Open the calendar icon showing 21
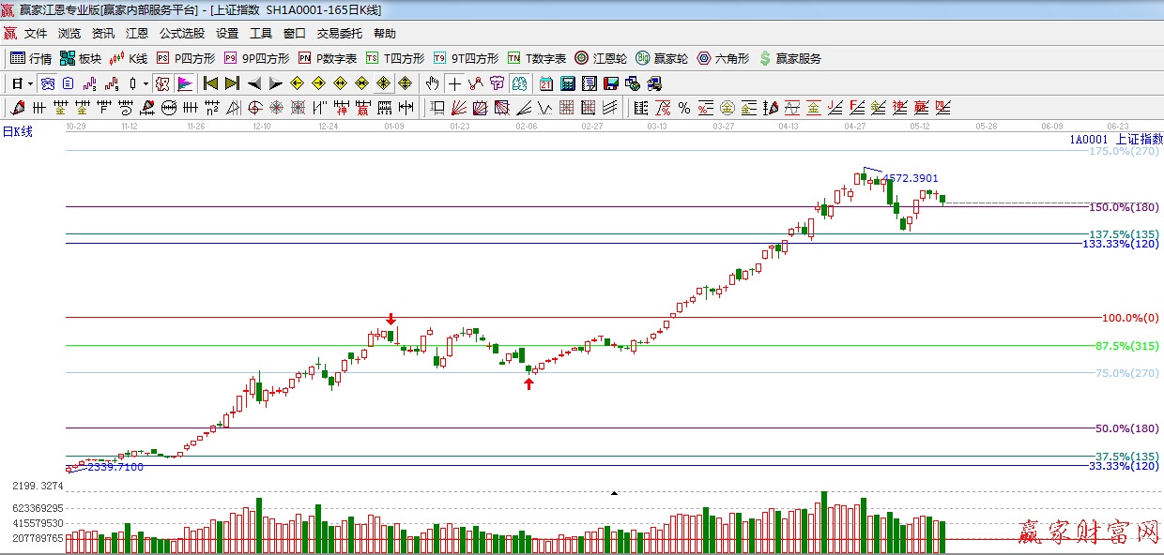Screen dimensions: 1164x555 tap(545, 83)
